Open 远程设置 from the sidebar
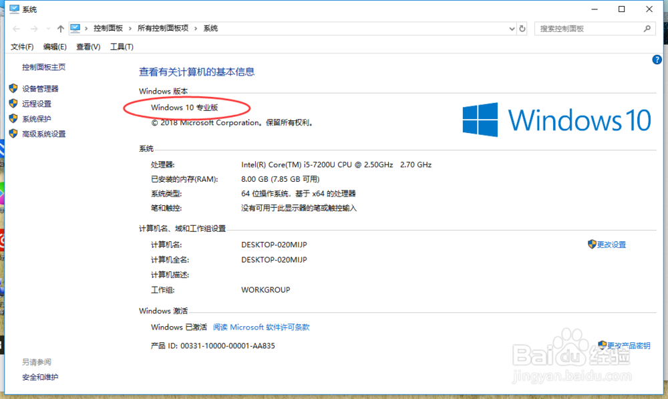This screenshot has width=668, height=399. pos(37,104)
